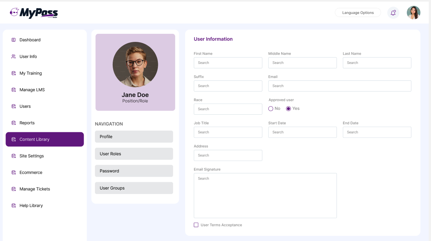This screenshot has height=241, width=431.
Task: Click the Start Date field
Action: tap(303, 132)
